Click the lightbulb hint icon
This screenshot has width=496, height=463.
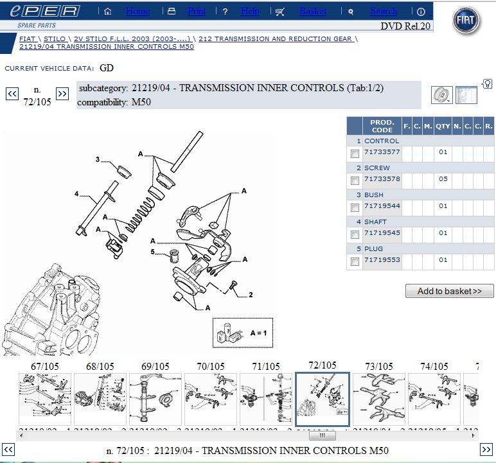(x=487, y=85)
